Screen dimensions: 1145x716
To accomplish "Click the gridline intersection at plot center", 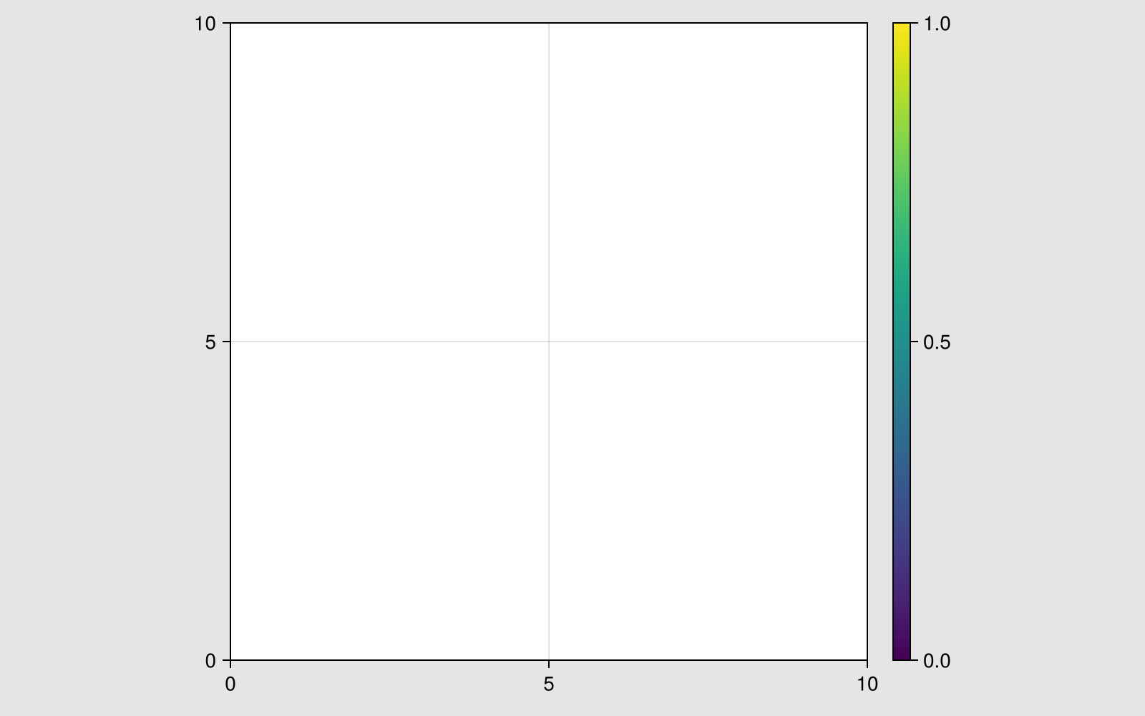I will coord(549,342).
